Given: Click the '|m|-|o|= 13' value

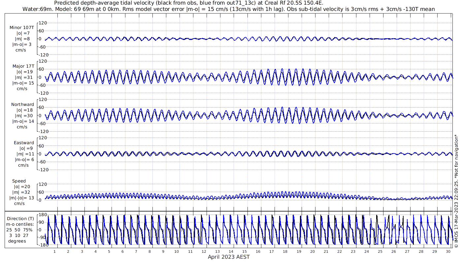Looking at the screenshot, I should [22, 198].
